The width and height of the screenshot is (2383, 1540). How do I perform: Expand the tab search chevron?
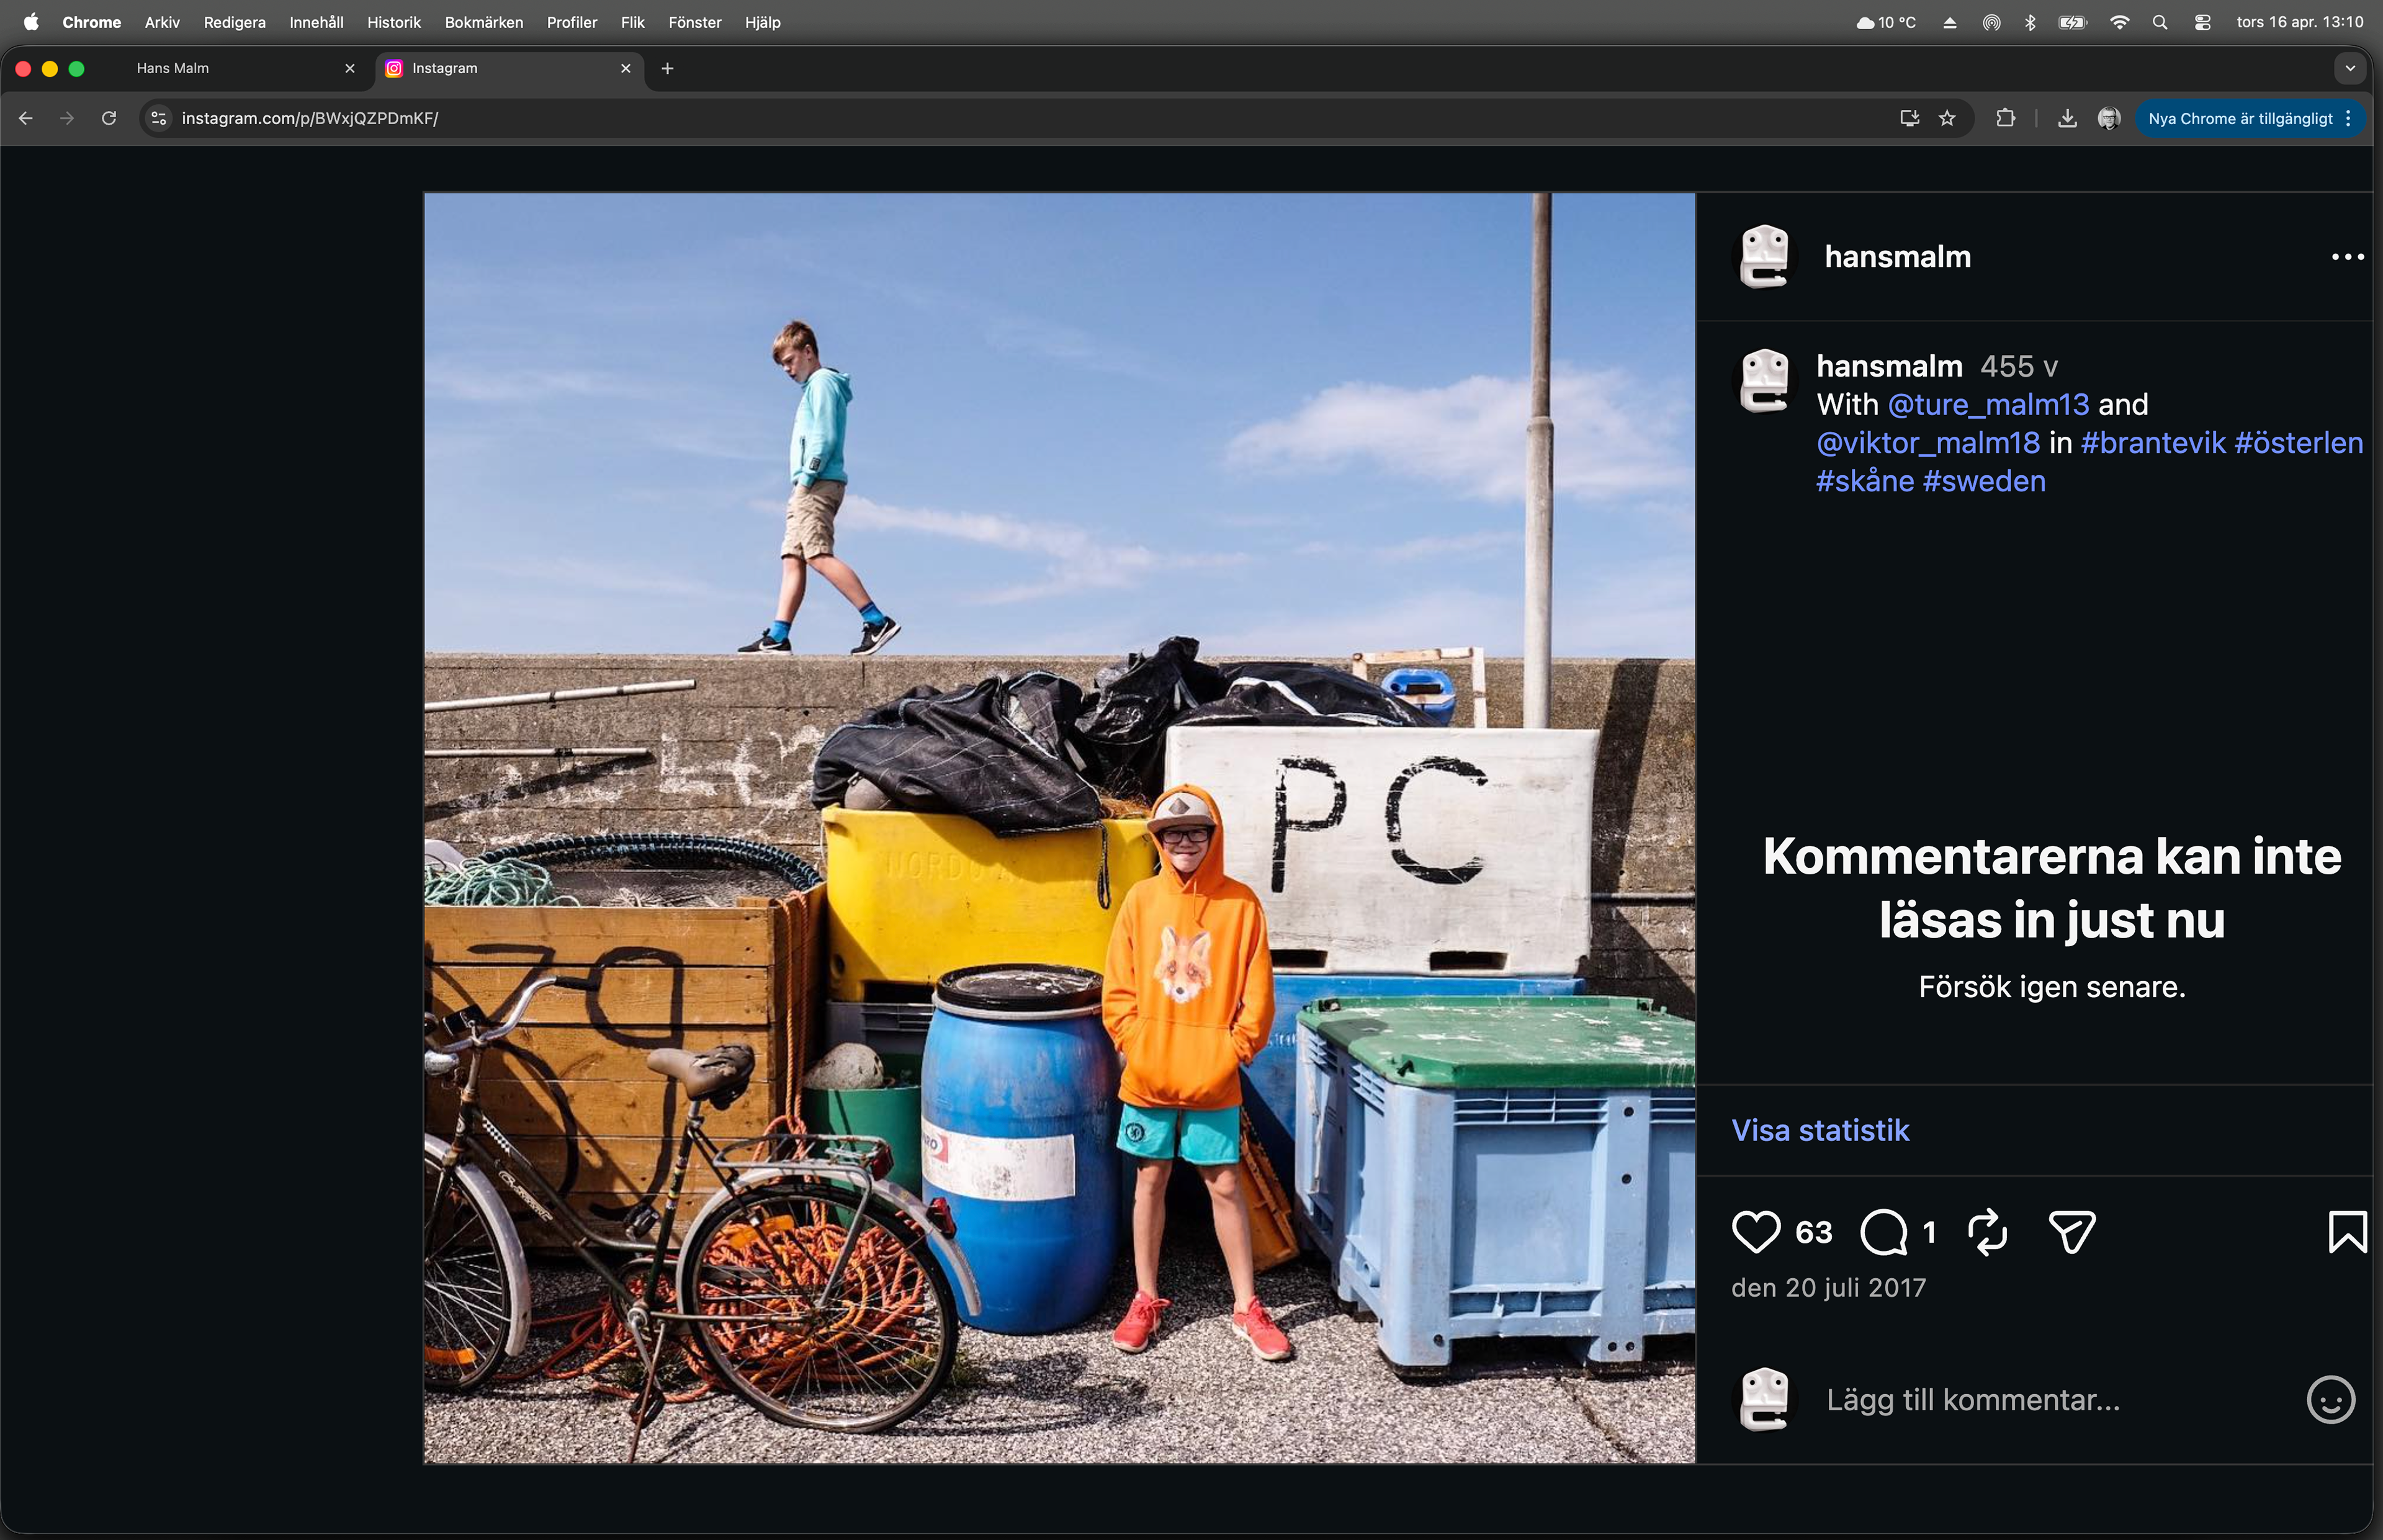[2350, 68]
